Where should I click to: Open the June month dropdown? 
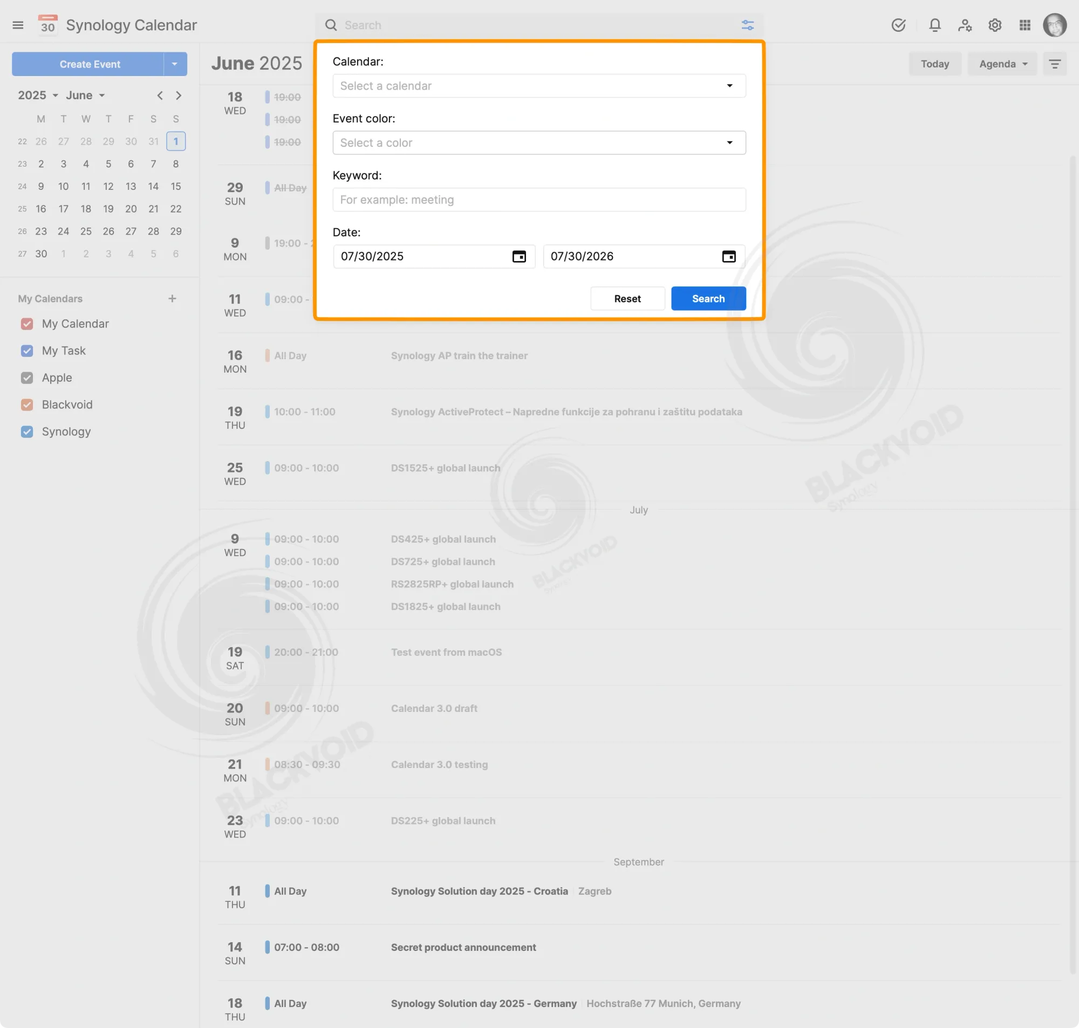coord(85,95)
